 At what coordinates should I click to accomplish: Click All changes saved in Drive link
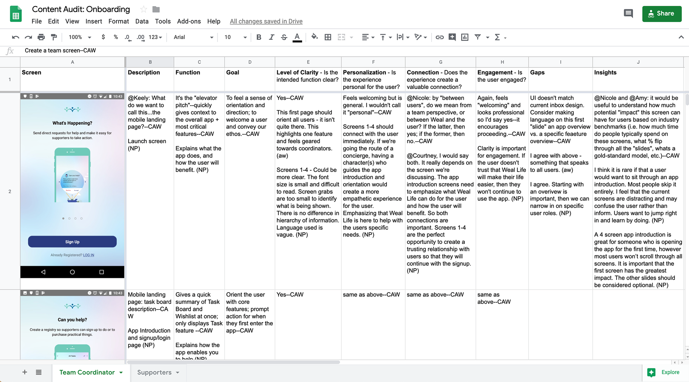(x=266, y=21)
